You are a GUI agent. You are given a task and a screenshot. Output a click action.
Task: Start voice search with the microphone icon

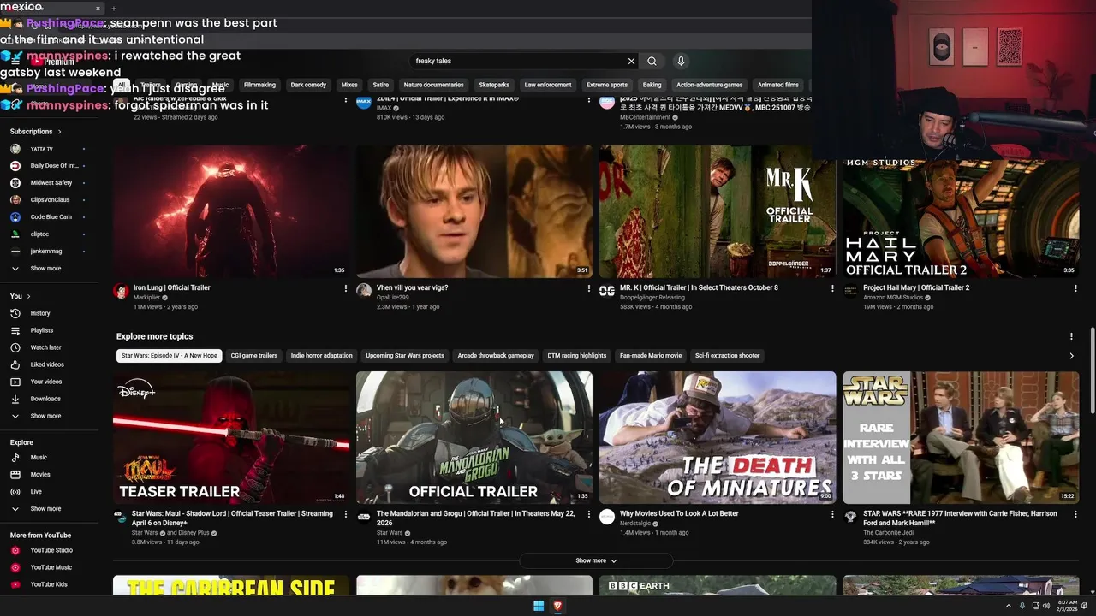pyautogui.click(x=681, y=61)
